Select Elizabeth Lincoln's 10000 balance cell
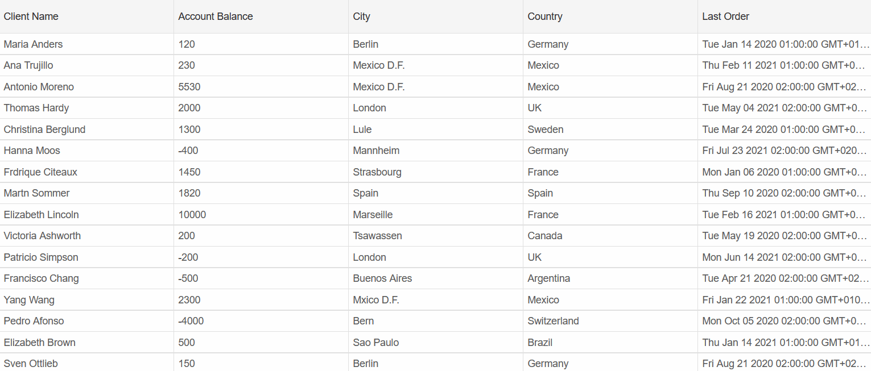 pyautogui.click(x=192, y=215)
